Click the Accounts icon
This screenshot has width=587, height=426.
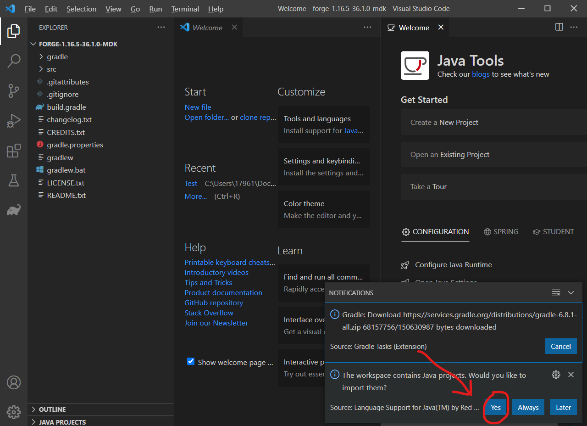(14, 382)
